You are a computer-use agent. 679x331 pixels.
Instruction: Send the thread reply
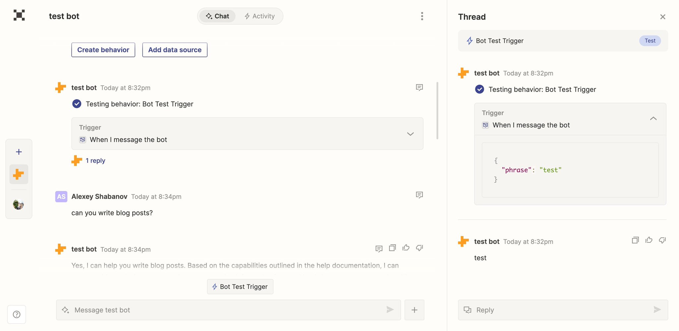[x=657, y=310]
